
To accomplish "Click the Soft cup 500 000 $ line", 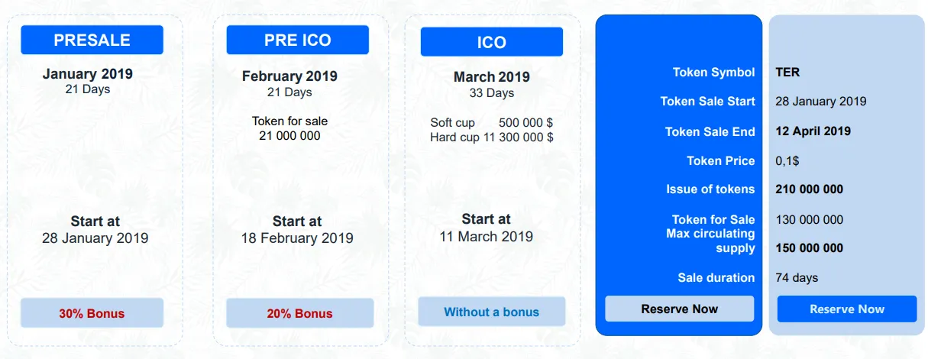I will (491, 123).
